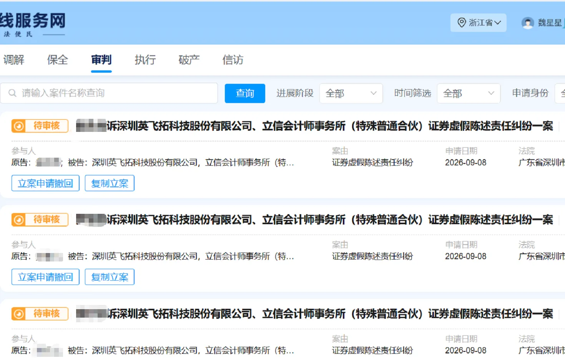Image resolution: width=565 pixels, height=358 pixels.
Task: Click the 待审核 status icon on the second case
Action: [x=18, y=220]
